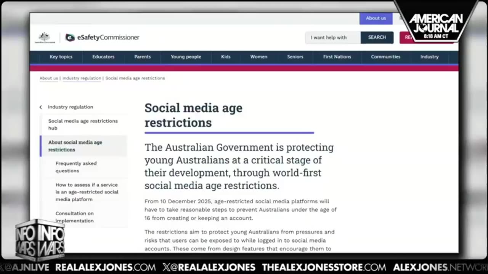This screenshot has height=274, width=488.
Task: Click the paragraph starting 'From 10 December 2025'
Action: pyautogui.click(x=241, y=210)
